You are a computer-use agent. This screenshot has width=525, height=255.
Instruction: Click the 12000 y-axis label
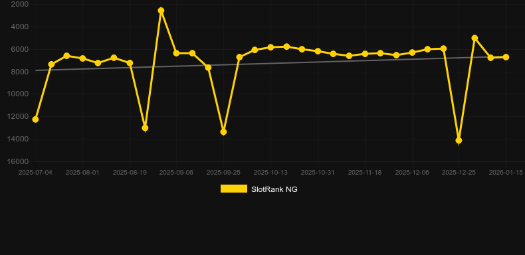click(x=18, y=116)
